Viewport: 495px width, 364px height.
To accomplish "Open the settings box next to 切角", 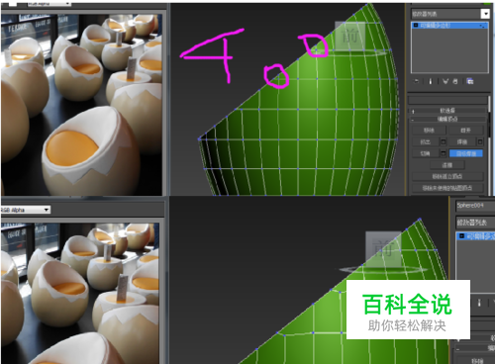I will tap(444, 153).
